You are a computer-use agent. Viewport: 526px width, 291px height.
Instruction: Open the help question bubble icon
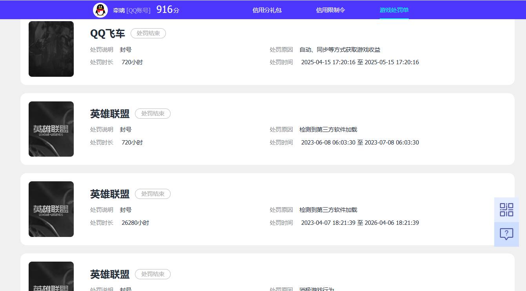506,234
